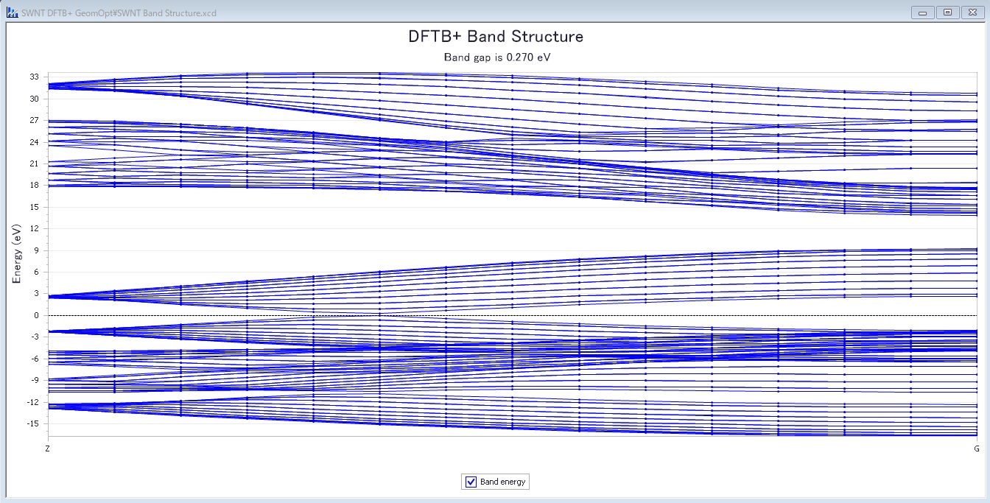Screen dimensions: 990x503
Task: Click the Band energy legend label
Action: point(502,482)
